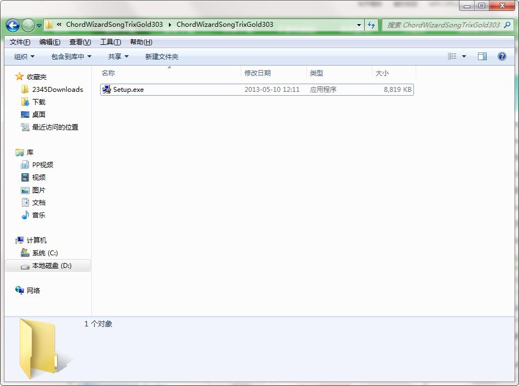Click the 图片 library icon
This screenshot has height=386, width=519.
tap(25, 190)
